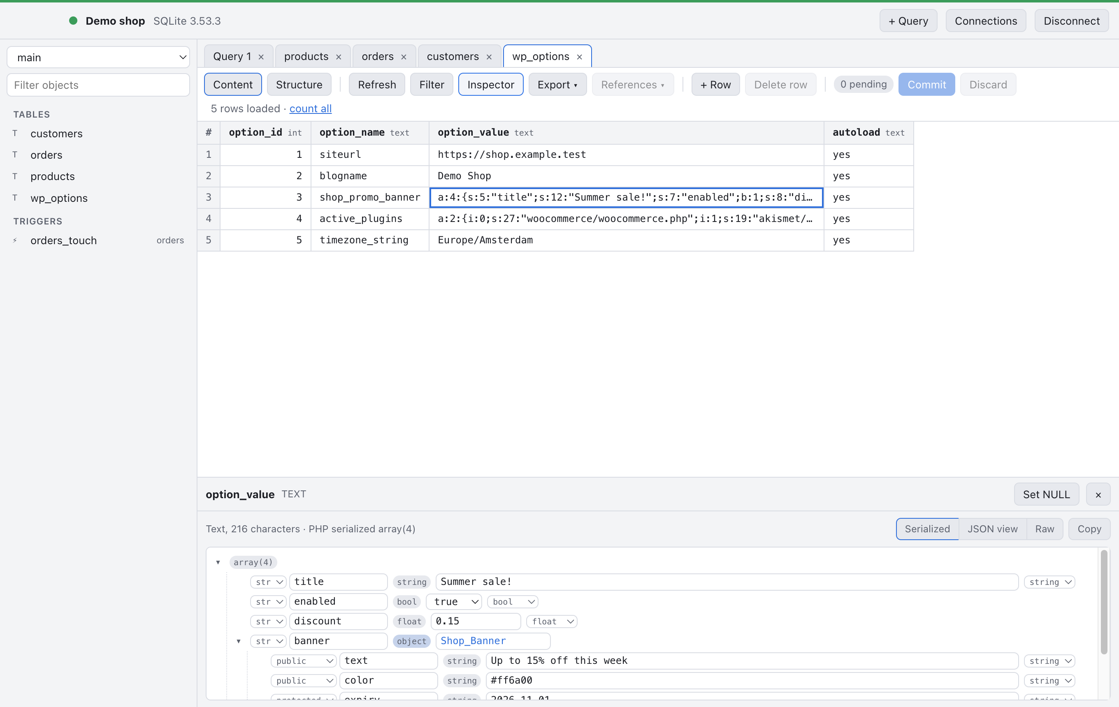Disconnect from the Demo shop database

point(1072,21)
